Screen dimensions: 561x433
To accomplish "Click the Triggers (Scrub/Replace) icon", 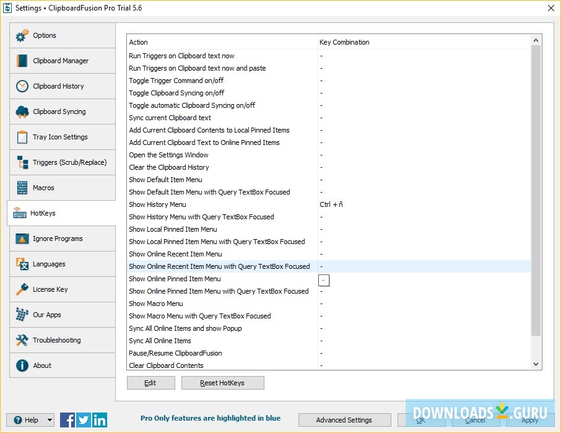I will 22,162.
